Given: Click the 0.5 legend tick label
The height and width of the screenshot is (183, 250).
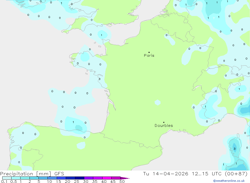Looking at the screenshot, I should click(13, 182).
